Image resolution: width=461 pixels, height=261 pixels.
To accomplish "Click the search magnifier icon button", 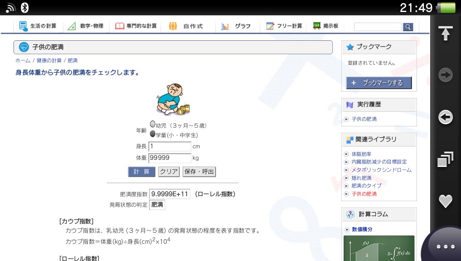I will pos(408,27).
